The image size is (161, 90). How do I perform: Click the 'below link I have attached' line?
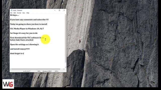coord(22,40)
